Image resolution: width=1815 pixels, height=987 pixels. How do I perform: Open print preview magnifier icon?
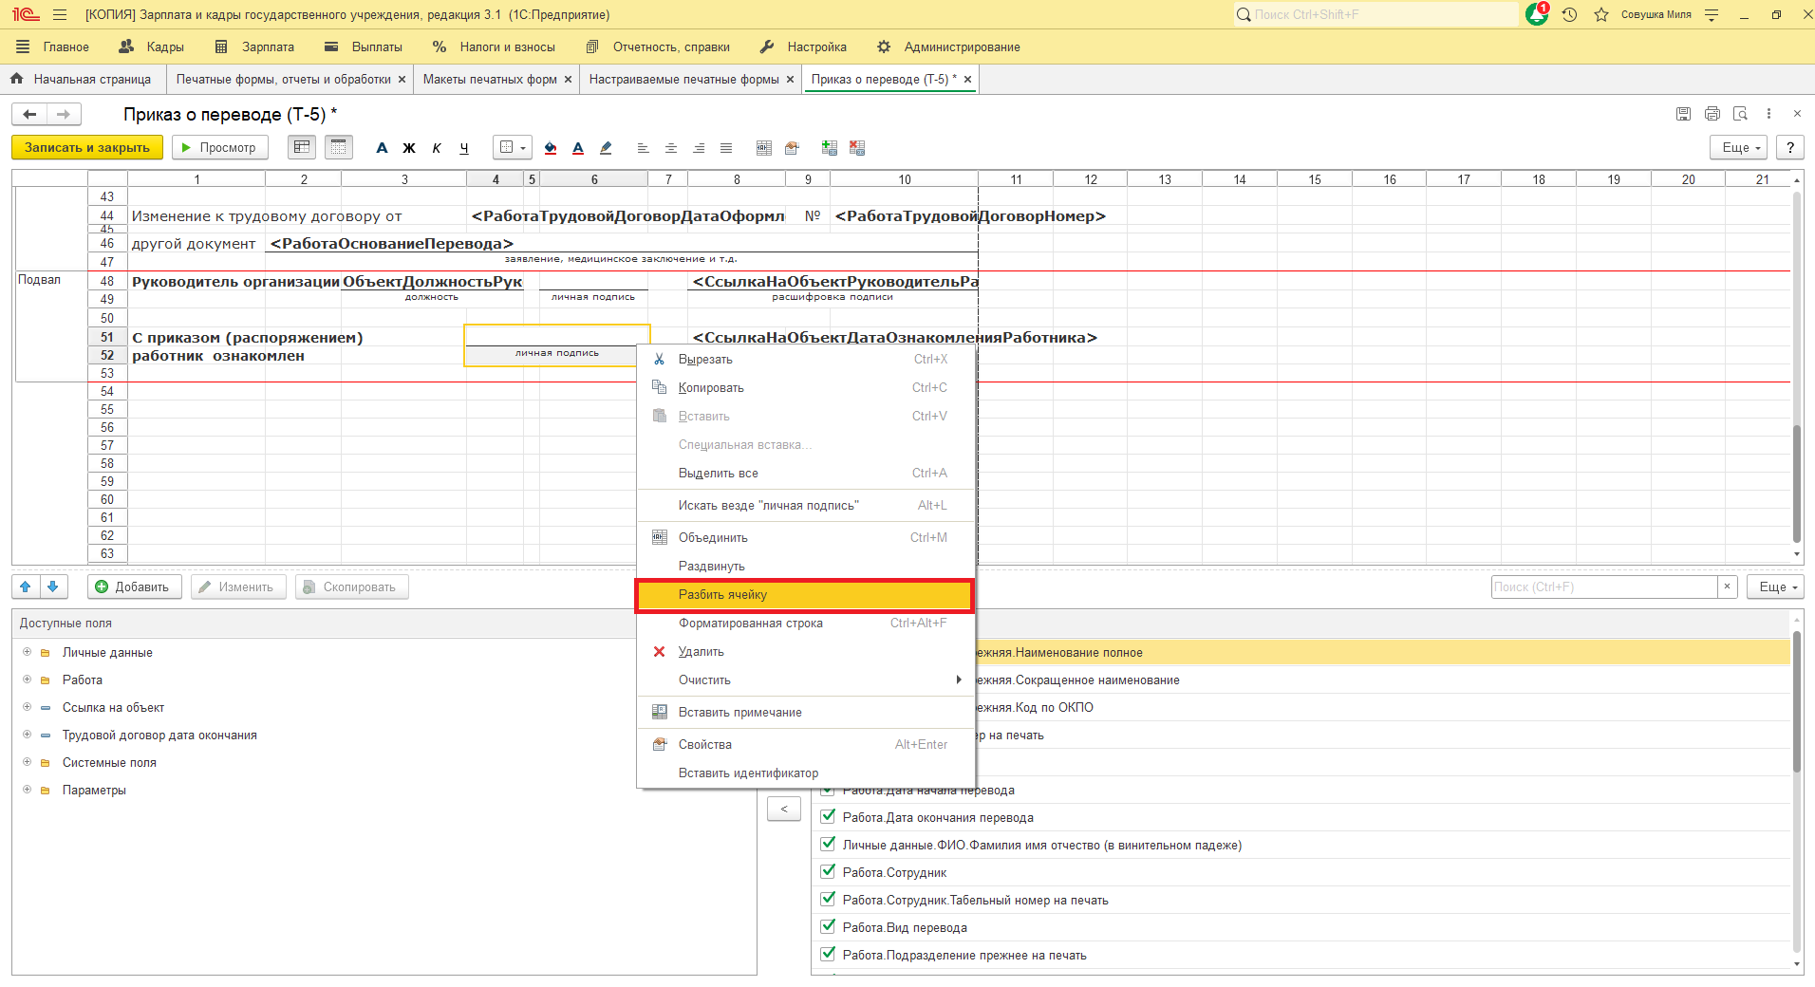click(1741, 114)
